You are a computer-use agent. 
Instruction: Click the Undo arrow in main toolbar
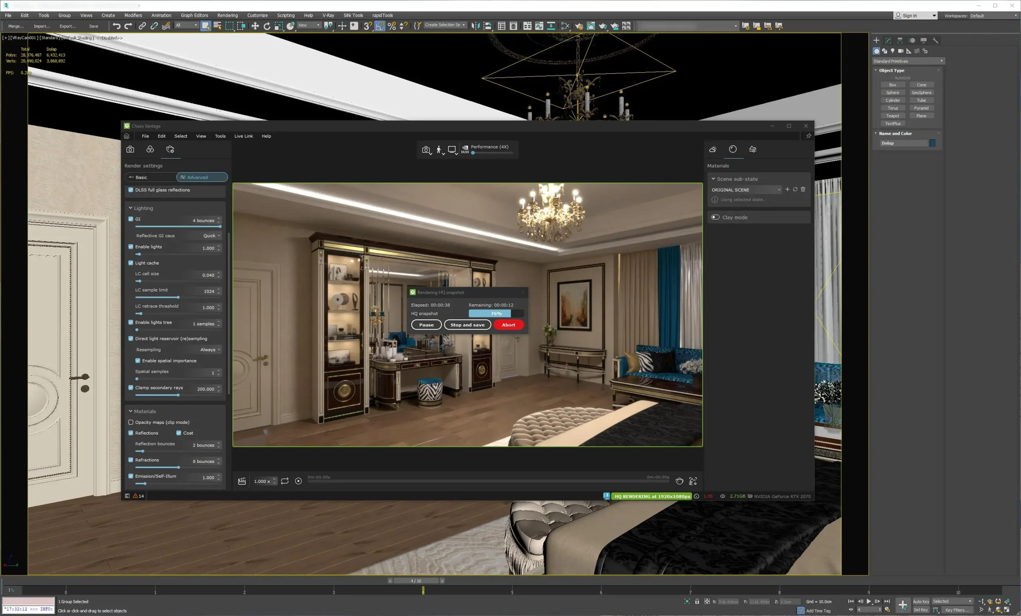coord(116,26)
